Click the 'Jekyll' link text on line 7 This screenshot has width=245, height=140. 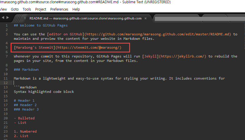(x=150, y=56)
